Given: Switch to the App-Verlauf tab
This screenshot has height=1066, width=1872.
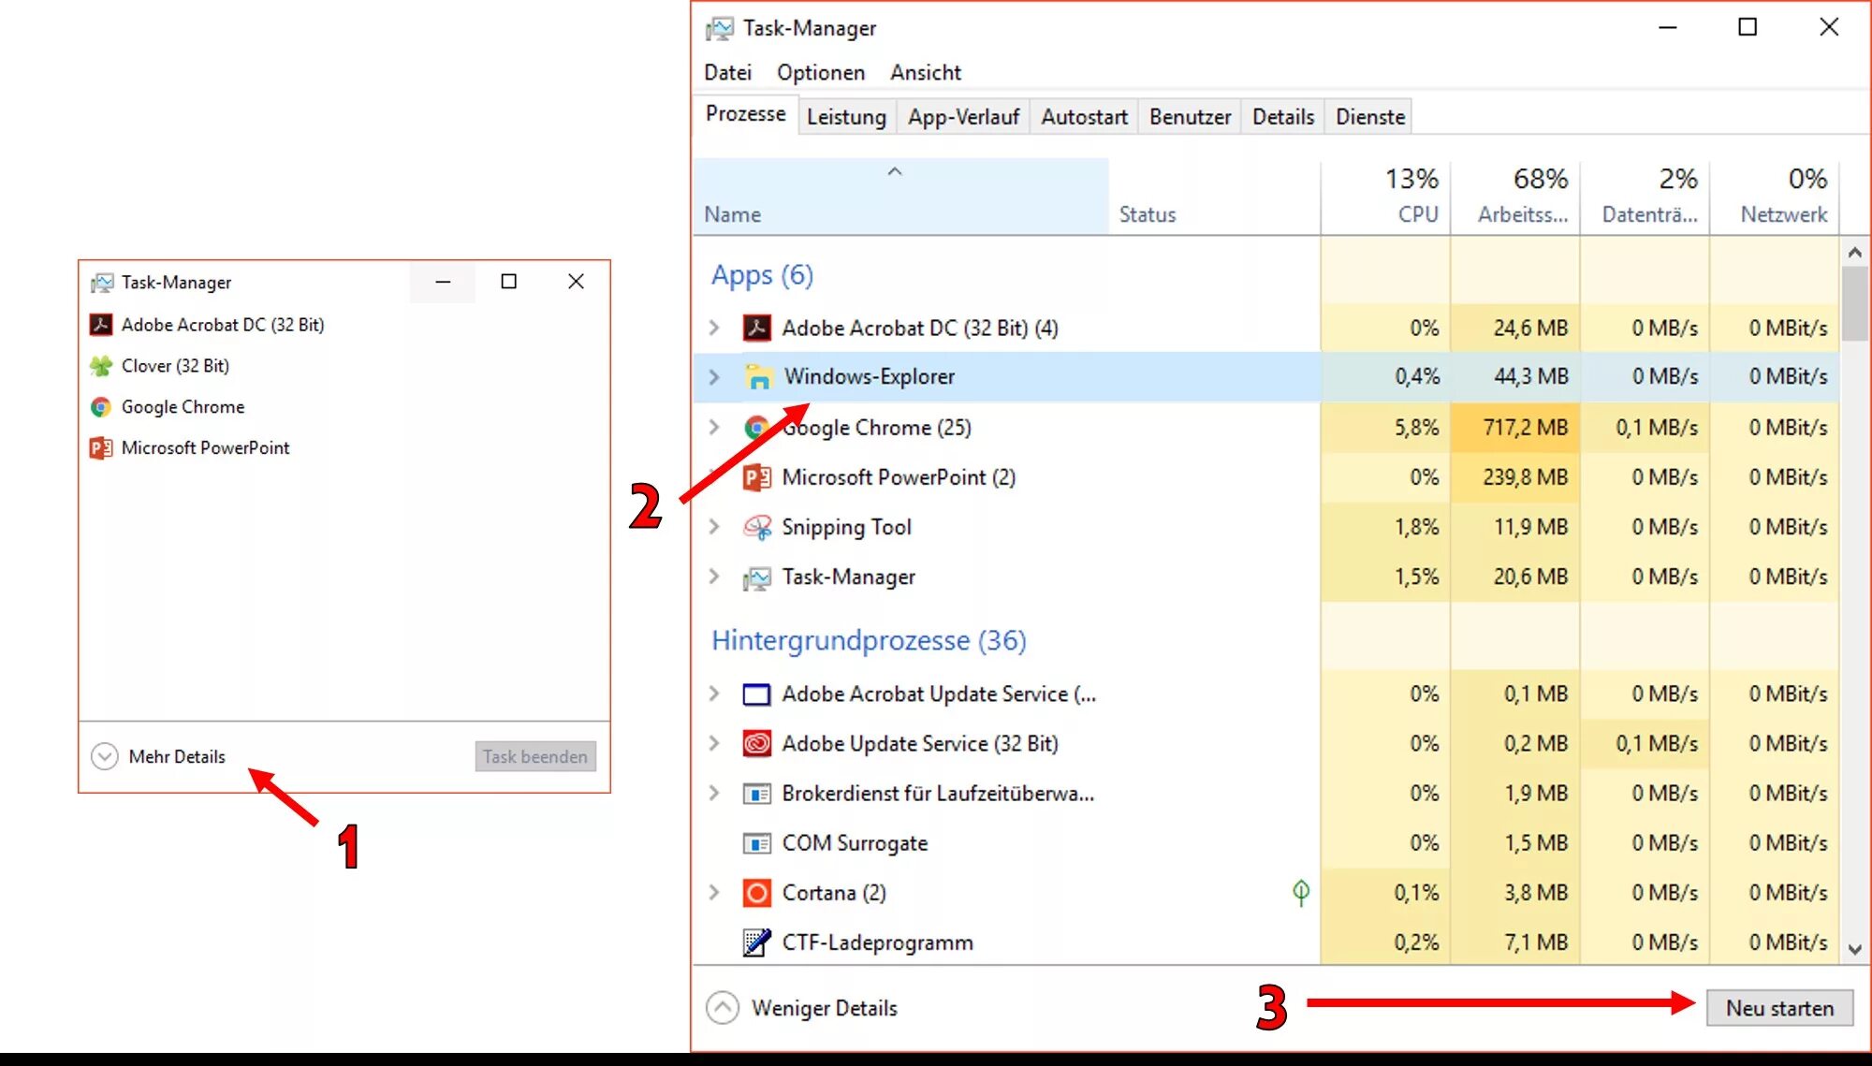Looking at the screenshot, I should pos(963,117).
